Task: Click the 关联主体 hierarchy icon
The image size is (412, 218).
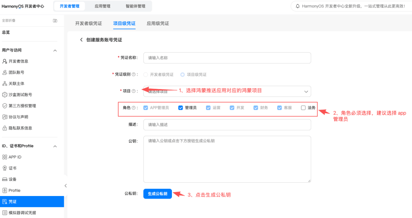Action: point(4,84)
